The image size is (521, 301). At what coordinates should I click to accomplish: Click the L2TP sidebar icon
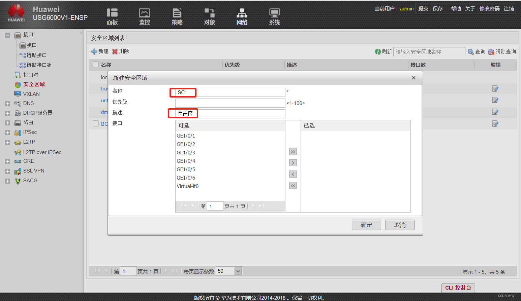coord(18,143)
